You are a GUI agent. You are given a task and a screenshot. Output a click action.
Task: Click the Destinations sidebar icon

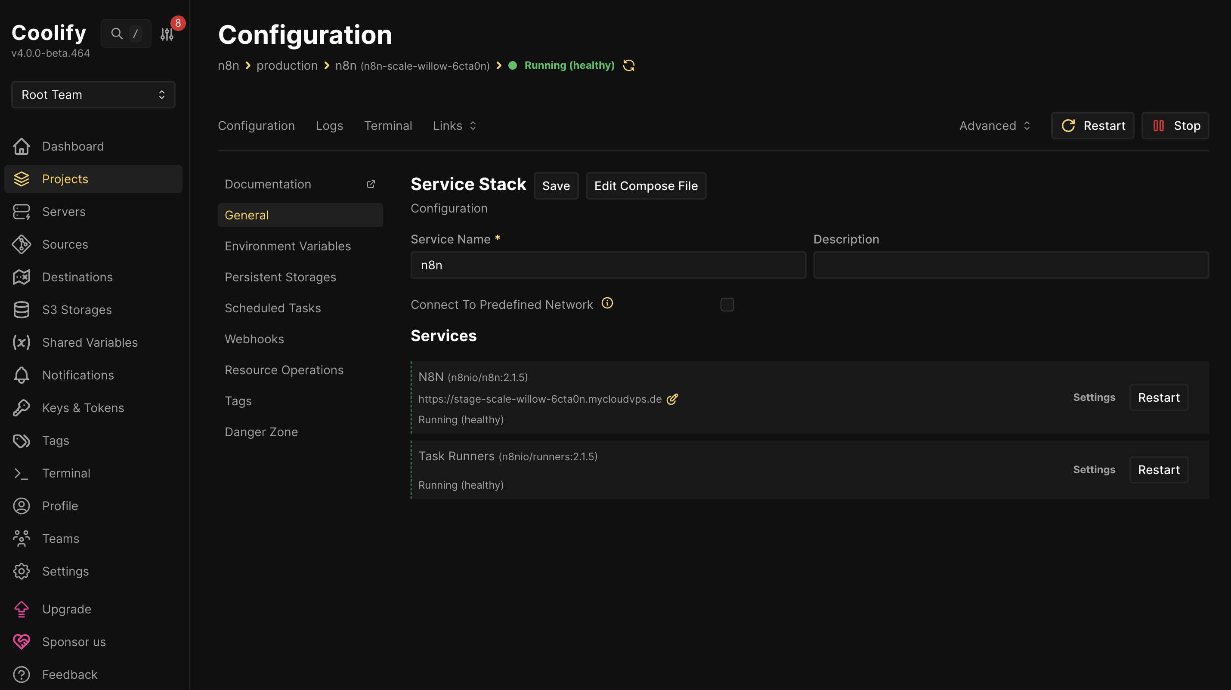[22, 277]
